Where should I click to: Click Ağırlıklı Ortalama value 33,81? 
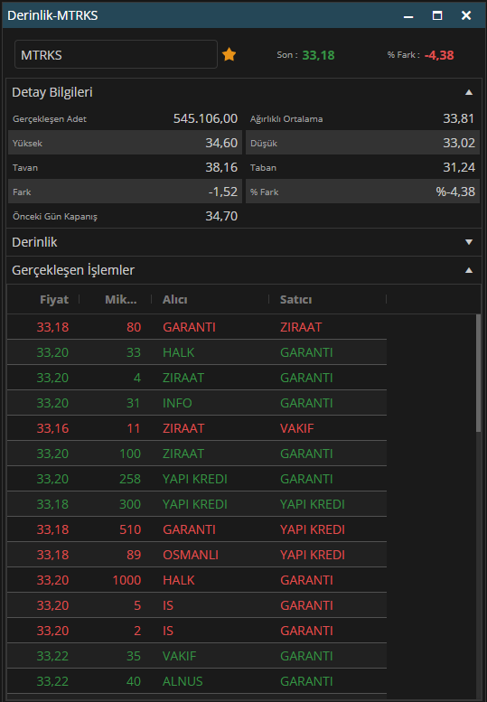coord(458,118)
